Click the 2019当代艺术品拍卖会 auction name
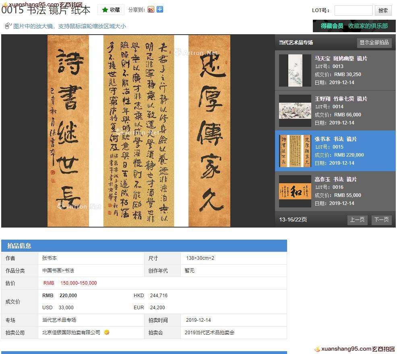397x354 pixels. (210, 333)
